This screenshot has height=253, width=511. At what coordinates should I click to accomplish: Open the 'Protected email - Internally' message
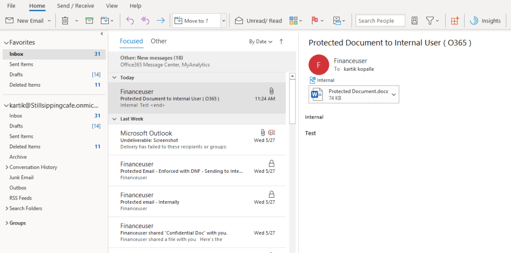(x=197, y=202)
